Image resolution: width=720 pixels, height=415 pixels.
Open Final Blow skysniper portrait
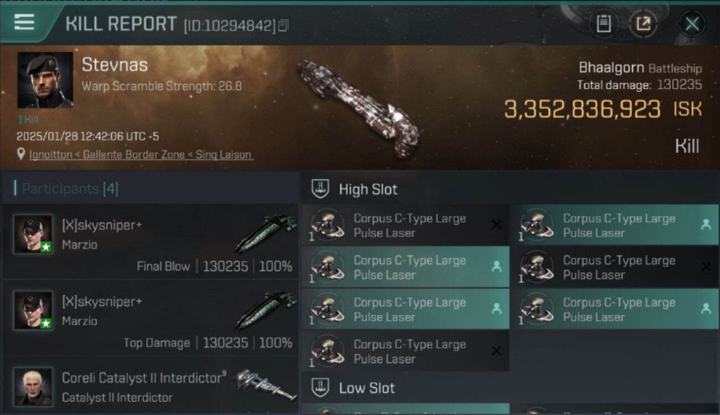33,234
